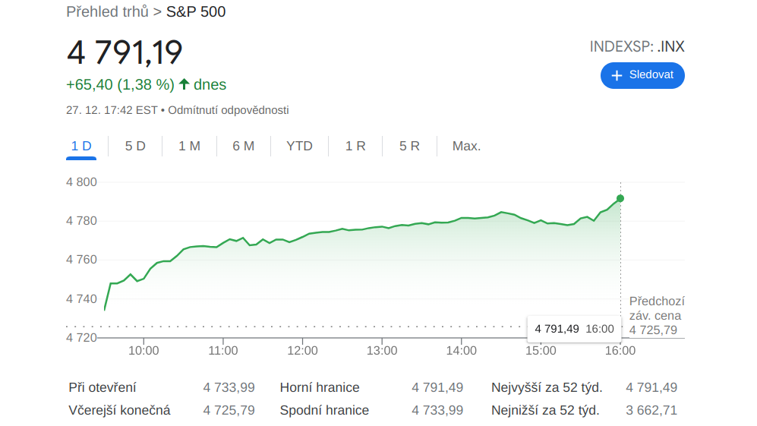757x426 pixels.
Task: Switch to the 5 D tab
Action: tap(135, 147)
